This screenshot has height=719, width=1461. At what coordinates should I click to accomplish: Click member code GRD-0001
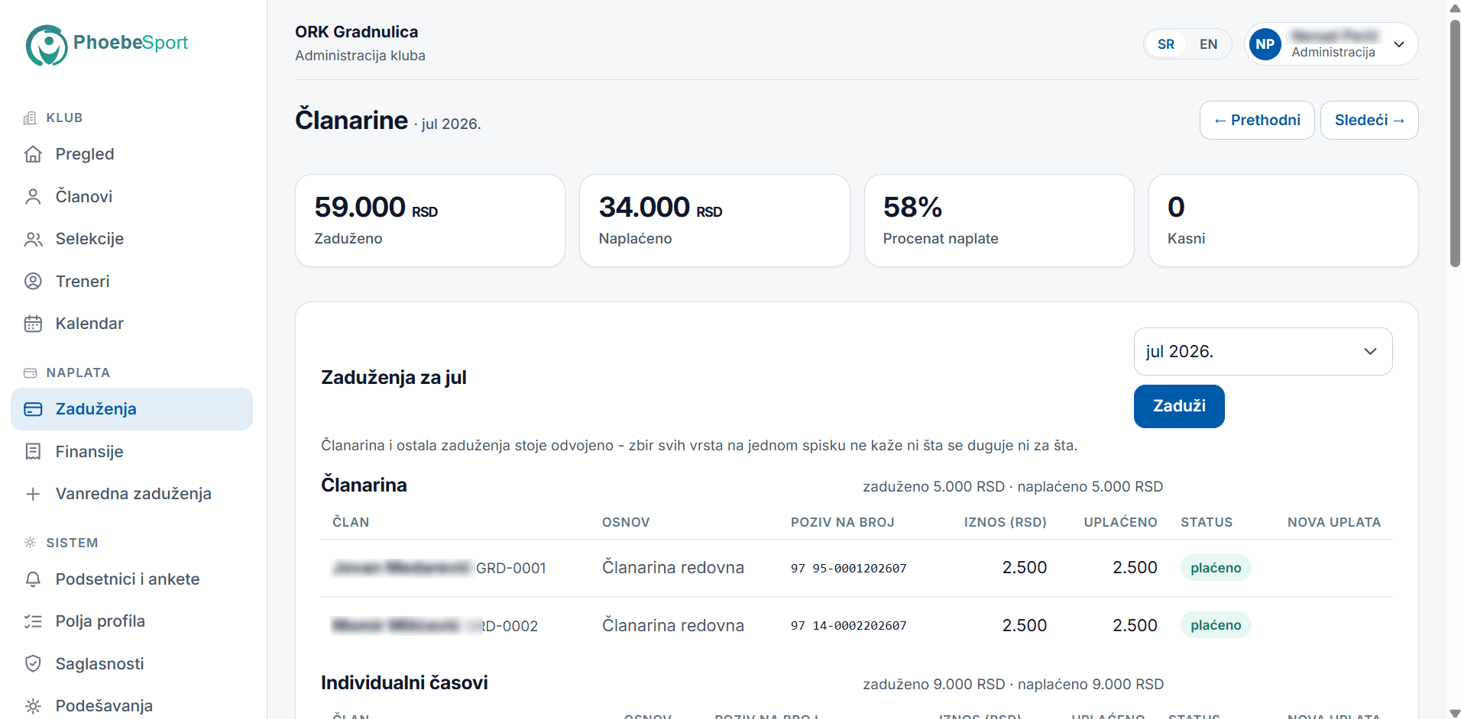511,569
